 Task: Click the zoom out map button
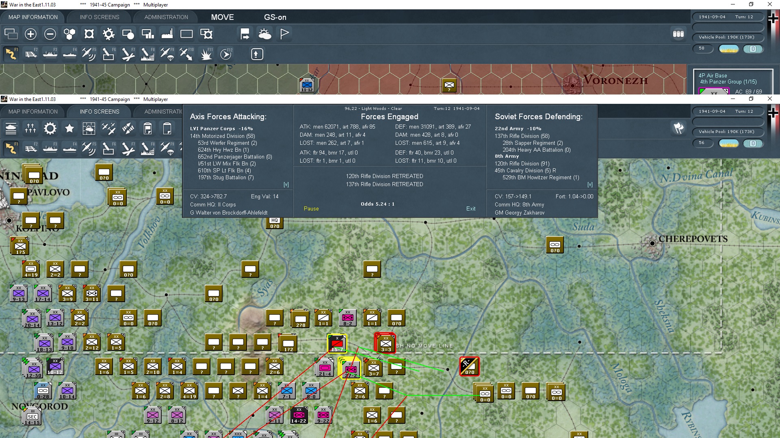tap(50, 34)
